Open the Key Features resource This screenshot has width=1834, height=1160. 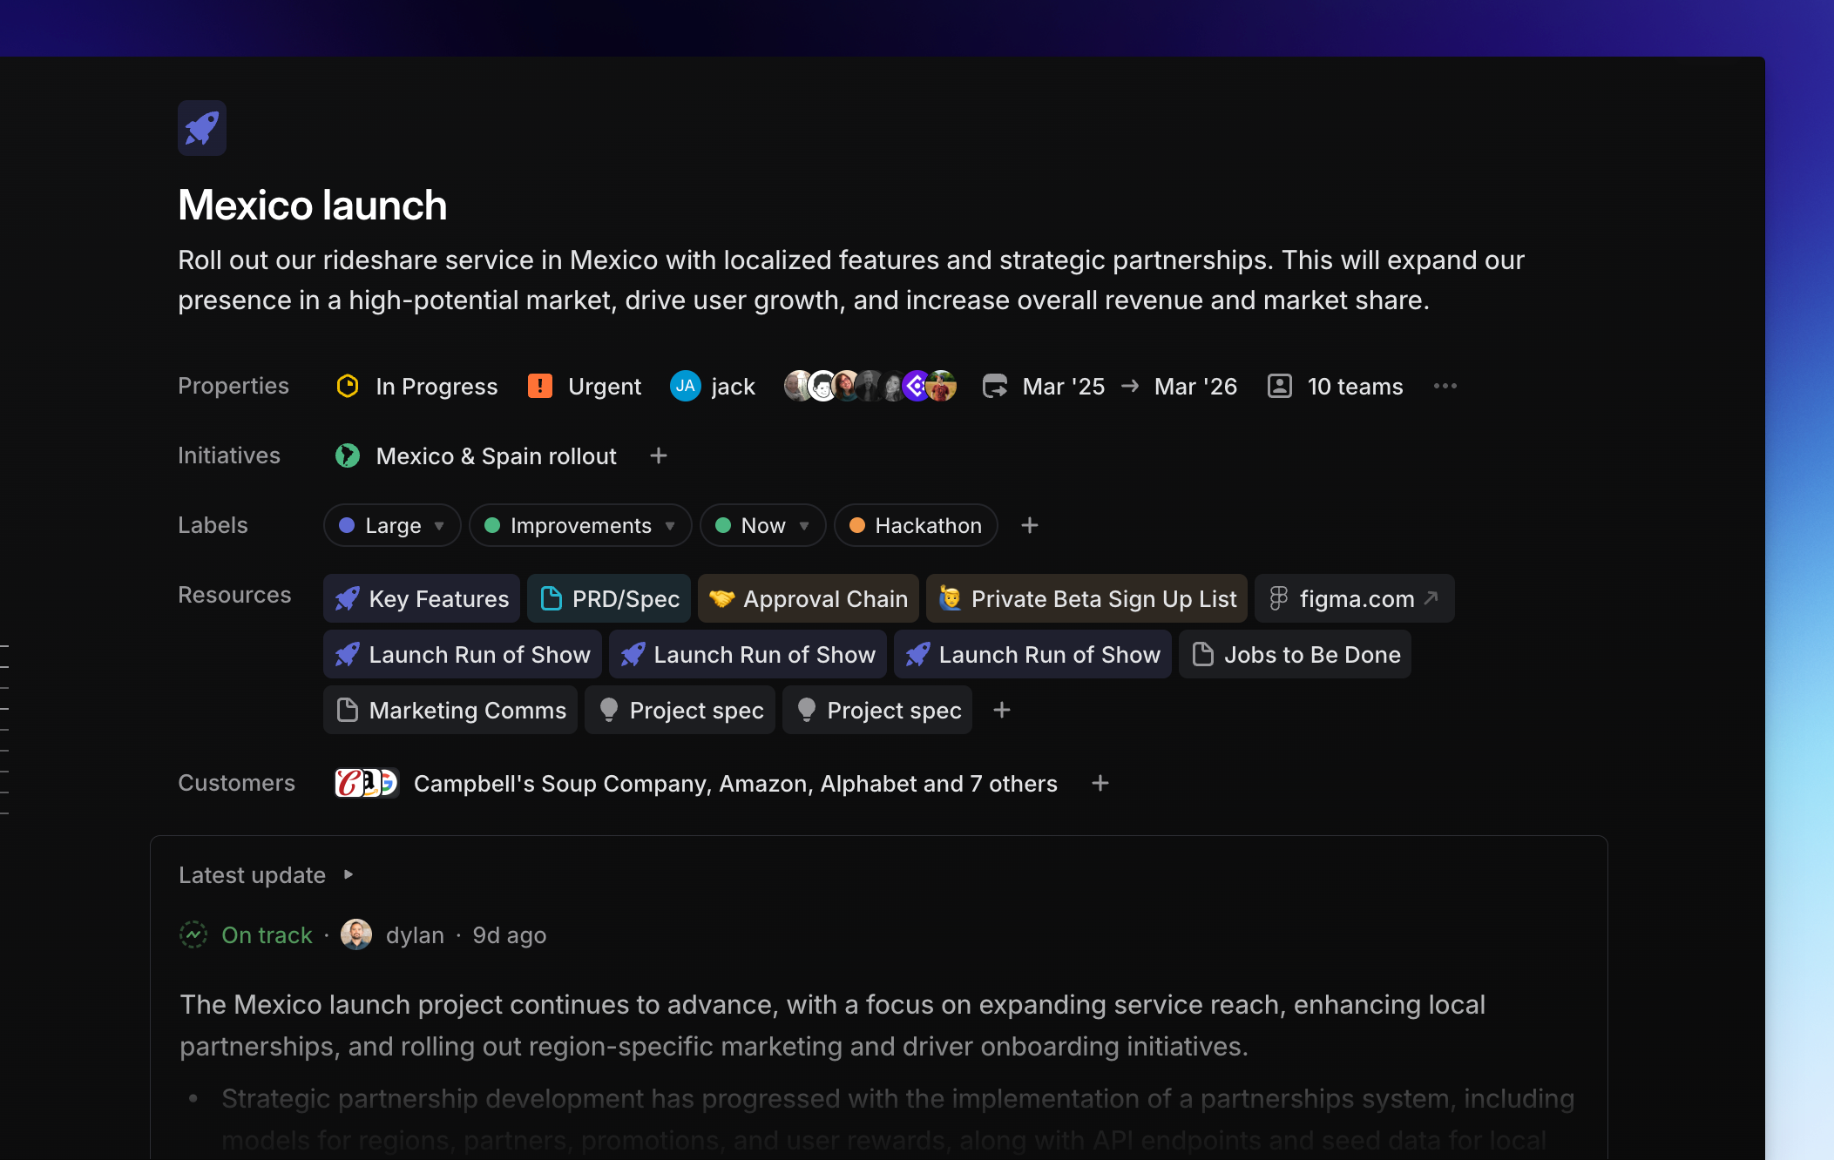421,598
